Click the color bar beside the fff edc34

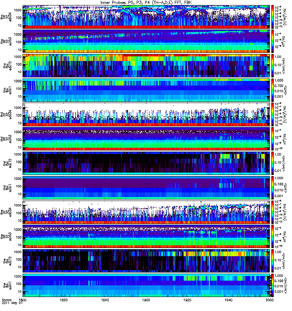tap(273, 212)
